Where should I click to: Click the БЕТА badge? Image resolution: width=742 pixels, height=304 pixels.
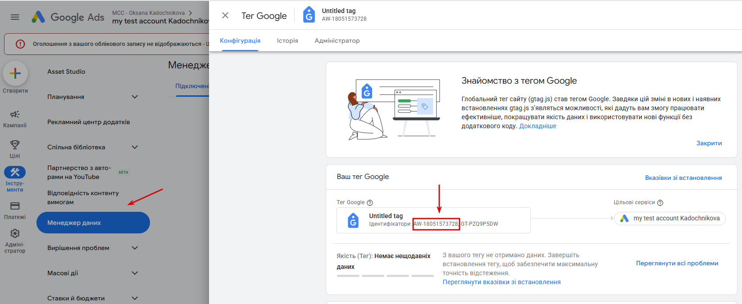point(123,172)
